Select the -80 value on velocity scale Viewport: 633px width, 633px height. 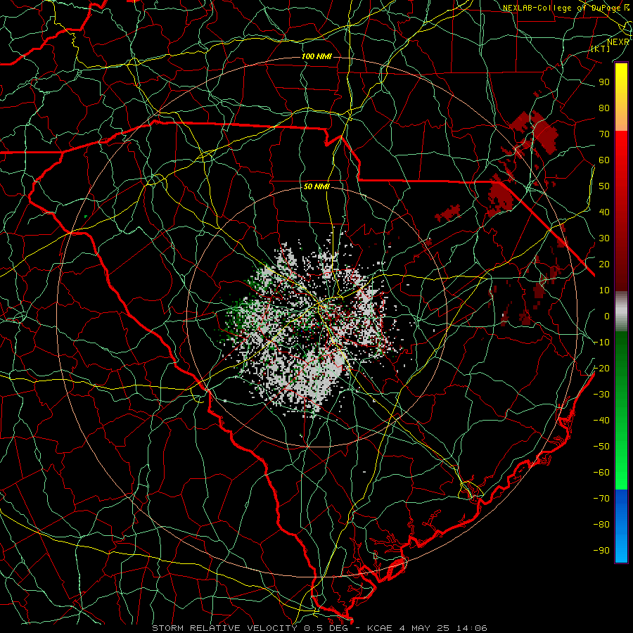click(601, 525)
